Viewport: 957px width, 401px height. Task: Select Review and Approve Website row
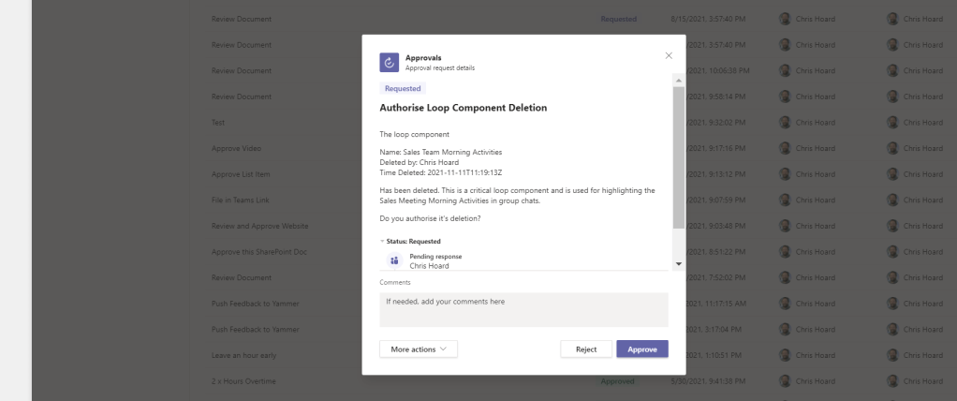coord(259,226)
